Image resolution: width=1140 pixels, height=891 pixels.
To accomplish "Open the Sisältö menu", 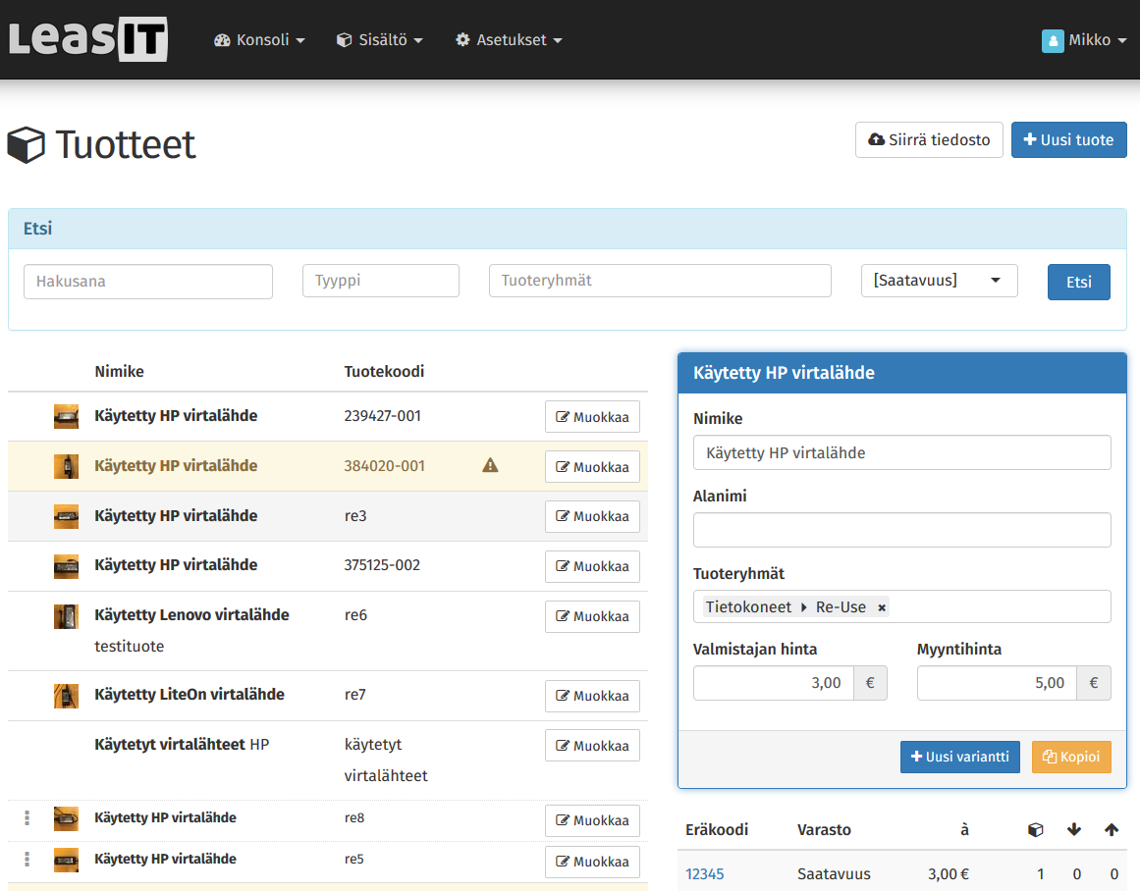I will pos(380,40).
